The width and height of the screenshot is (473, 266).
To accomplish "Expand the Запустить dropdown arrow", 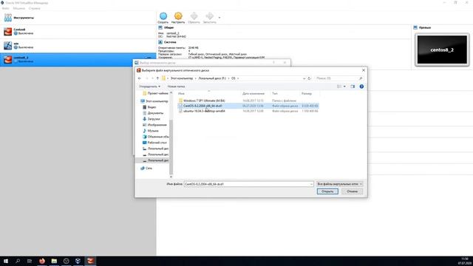I will point(220,18).
